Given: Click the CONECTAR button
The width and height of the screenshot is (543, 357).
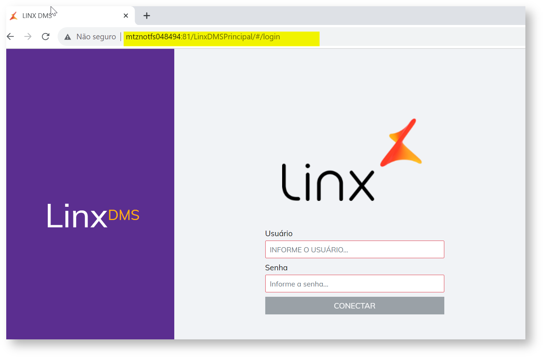Looking at the screenshot, I should [354, 306].
